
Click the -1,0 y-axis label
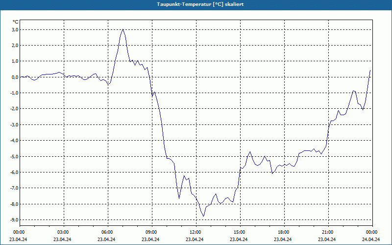click(x=15, y=93)
